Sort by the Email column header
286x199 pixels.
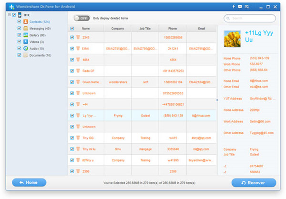[x=202, y=29]
